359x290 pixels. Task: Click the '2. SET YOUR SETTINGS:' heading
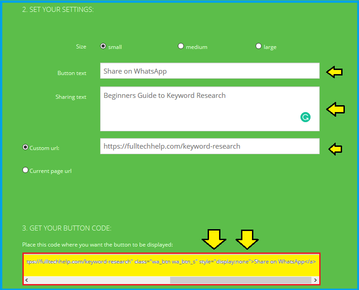point(58,10)
